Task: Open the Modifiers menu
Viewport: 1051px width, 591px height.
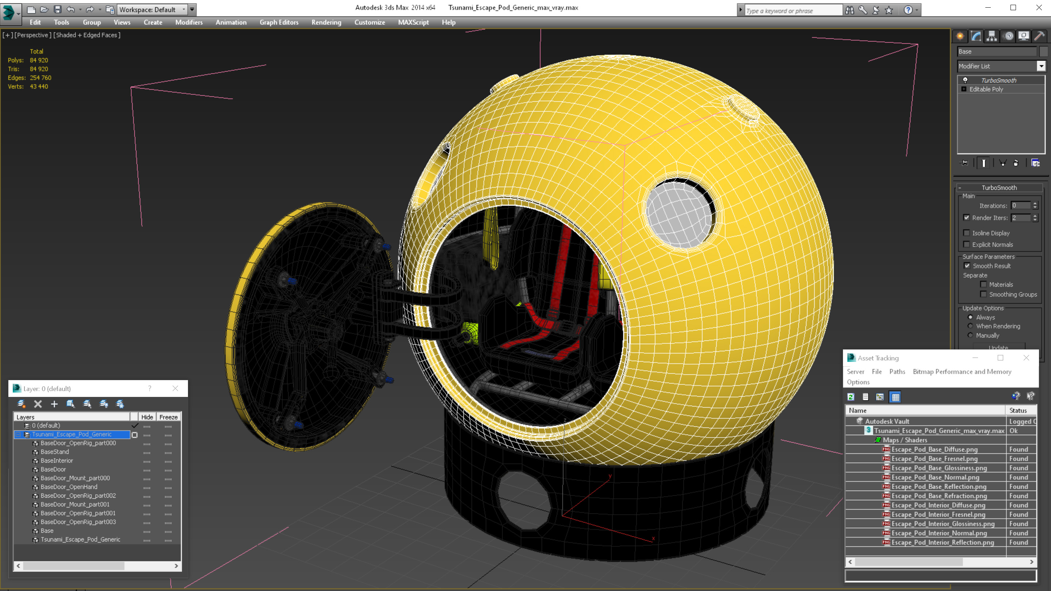Action: (x=189, y=22)
